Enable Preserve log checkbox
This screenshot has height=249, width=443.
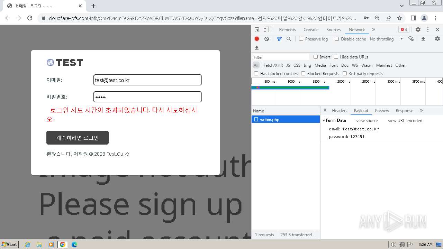point(301,39)
